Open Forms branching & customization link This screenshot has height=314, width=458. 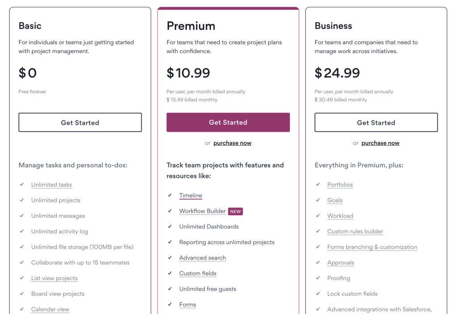372,247
